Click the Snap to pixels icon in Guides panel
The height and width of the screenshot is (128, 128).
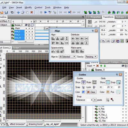(108, 100)
